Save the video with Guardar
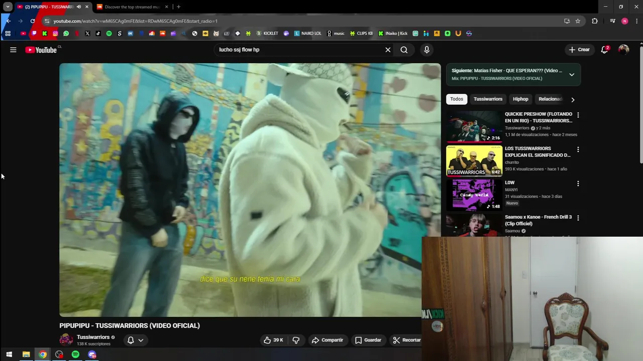643x361 pixels. click(368, 340)
